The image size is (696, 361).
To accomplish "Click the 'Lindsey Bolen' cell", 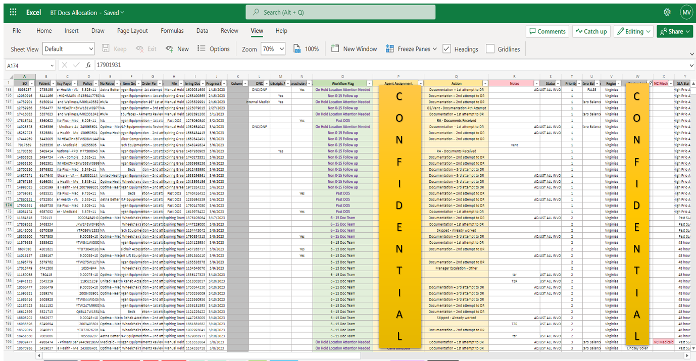I will (x=637, y=348).
